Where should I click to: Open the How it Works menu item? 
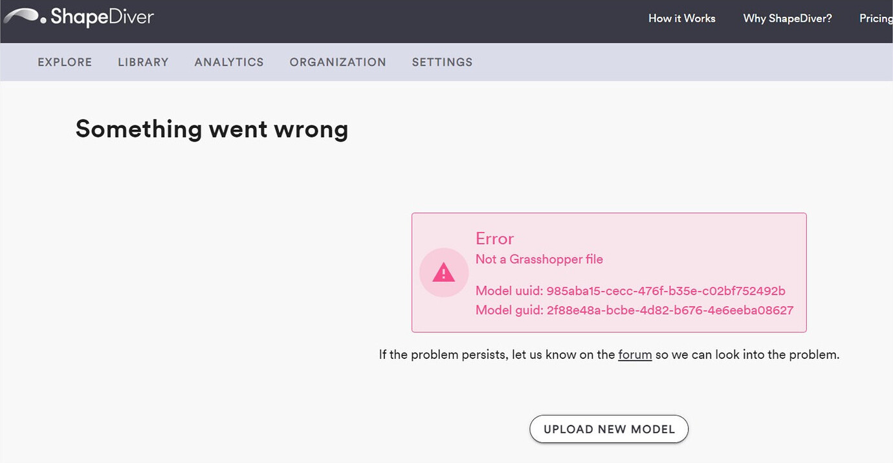click(x=682, y=18)
